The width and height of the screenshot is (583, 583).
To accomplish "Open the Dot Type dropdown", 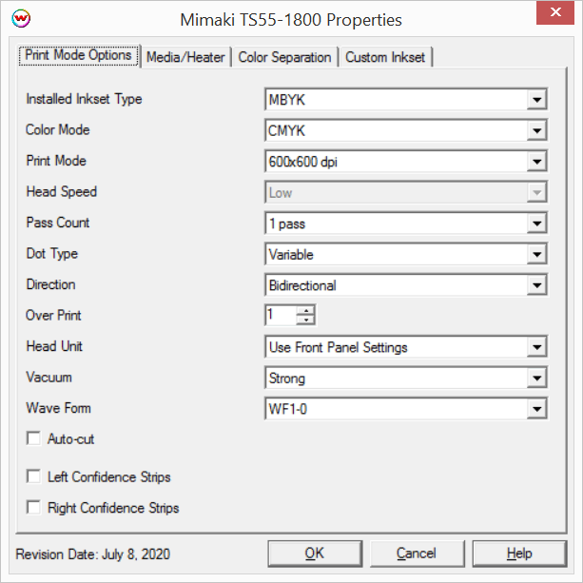I will pyautogui.click(x=537, y=255).
